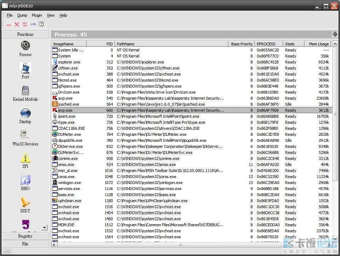Sort by the PathName column header
Viewport: 340px width, 256px height.
click(x=171, y=44)
